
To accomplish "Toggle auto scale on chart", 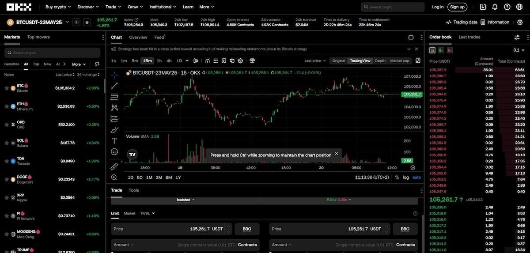I will (416, 177).
